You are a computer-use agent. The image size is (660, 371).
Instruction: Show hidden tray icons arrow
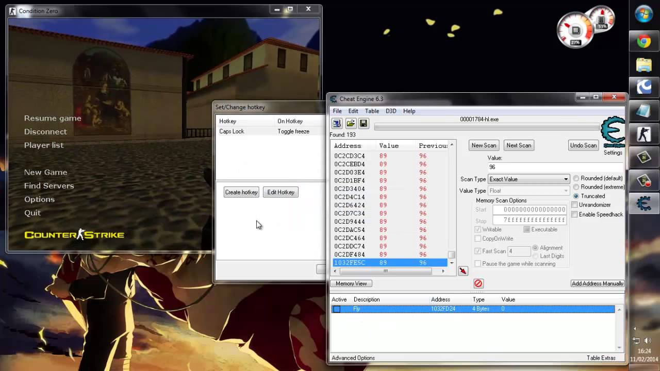point(635,328)
